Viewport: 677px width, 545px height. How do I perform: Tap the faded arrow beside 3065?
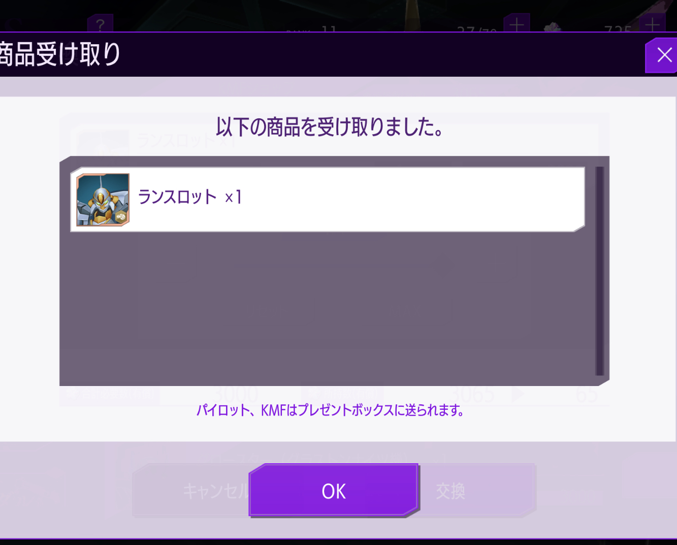(x=518, y=394)
